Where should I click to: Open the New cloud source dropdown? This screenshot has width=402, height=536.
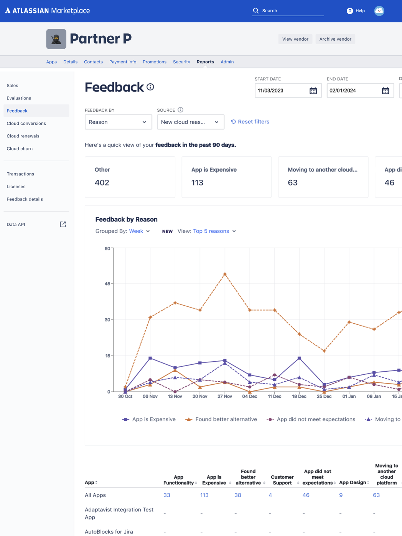tap(190, 122)
